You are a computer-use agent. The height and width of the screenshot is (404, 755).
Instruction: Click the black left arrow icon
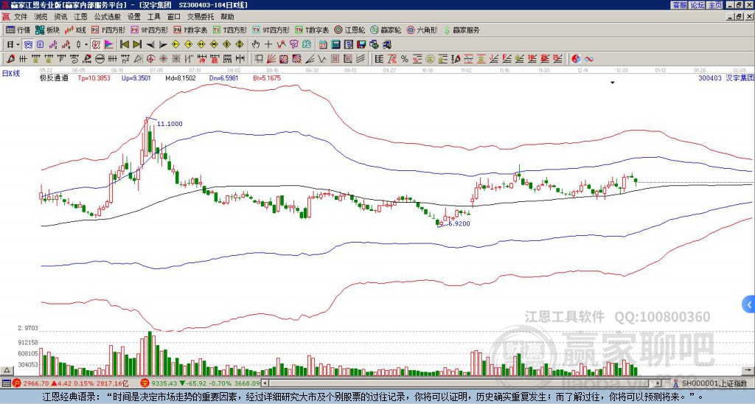[150, 45]
